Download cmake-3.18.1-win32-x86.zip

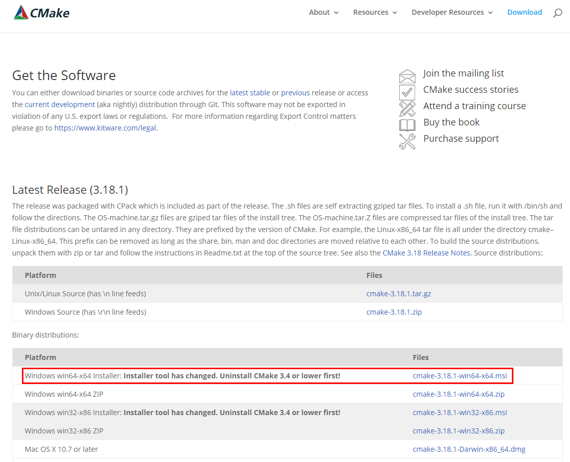458,431
